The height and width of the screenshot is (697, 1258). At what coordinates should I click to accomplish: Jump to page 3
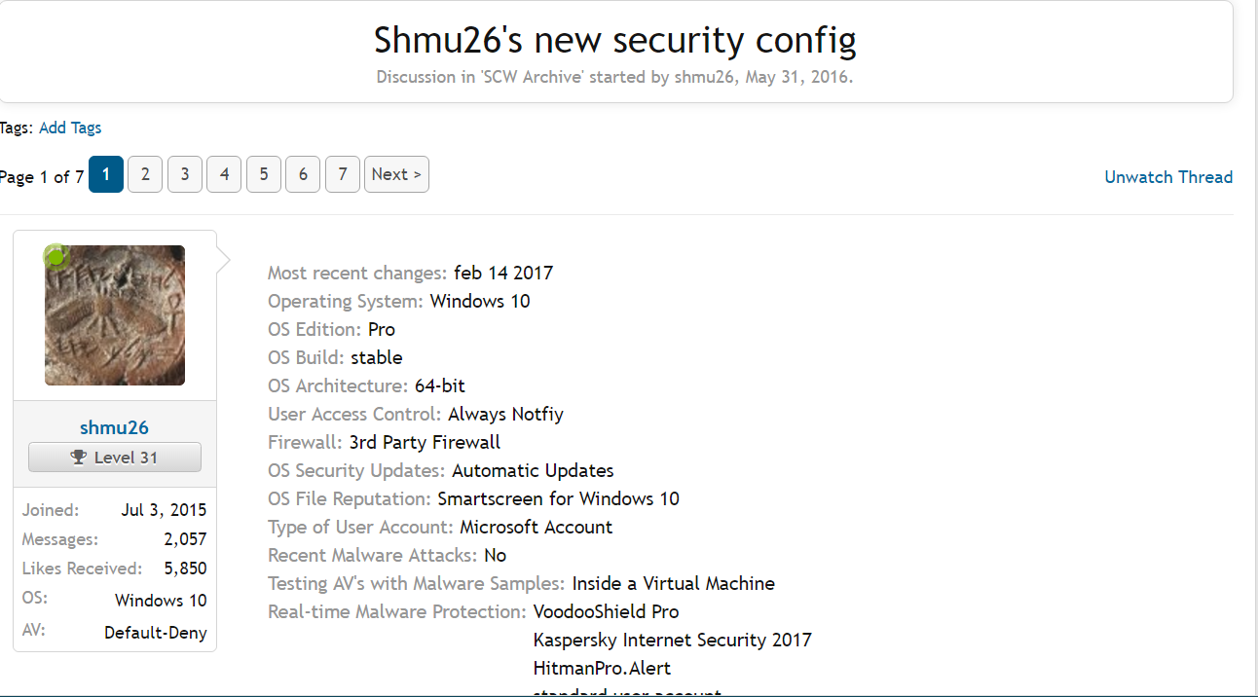185,175
